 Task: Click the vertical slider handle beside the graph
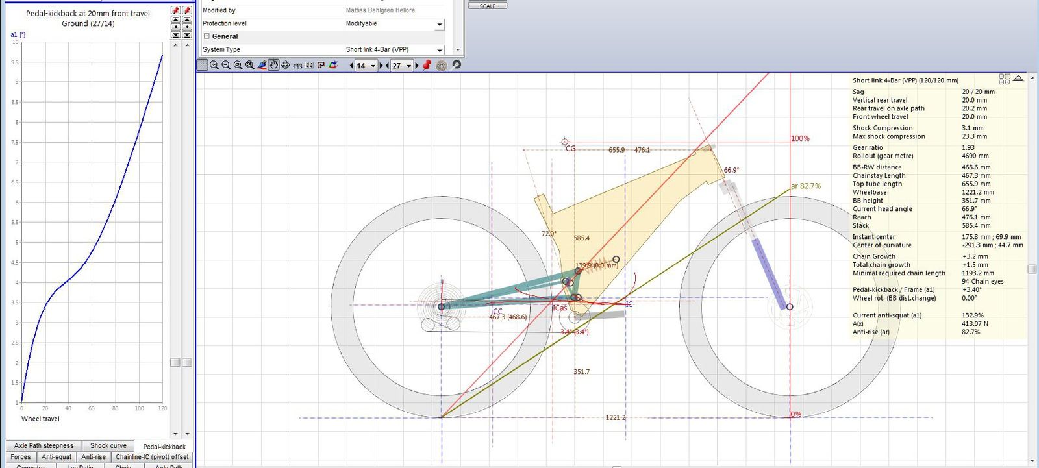[175, 362]
